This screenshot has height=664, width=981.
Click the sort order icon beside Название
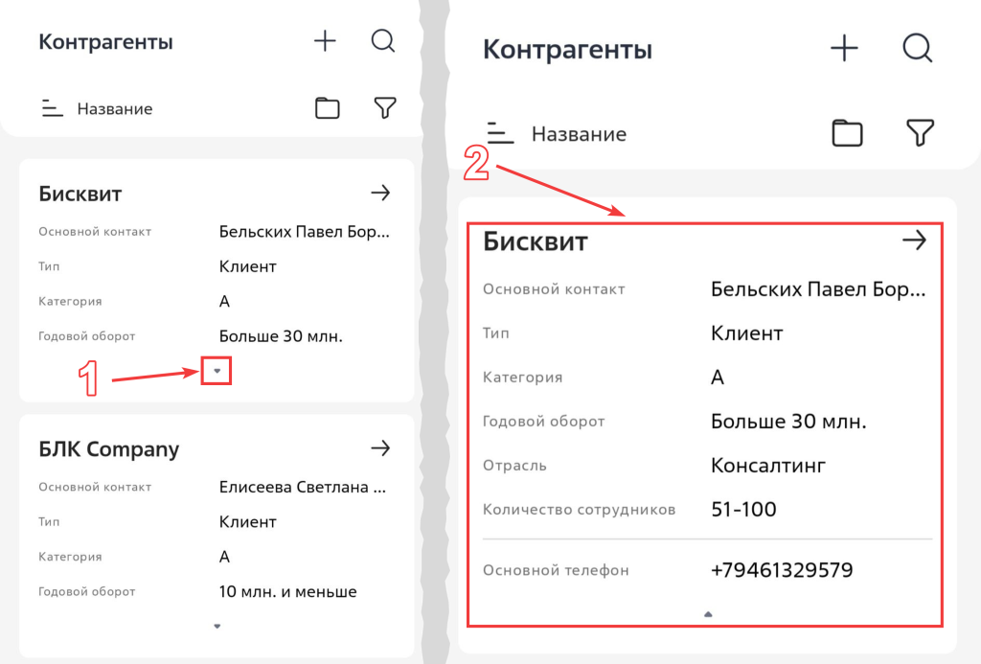(x=50, y=108)
